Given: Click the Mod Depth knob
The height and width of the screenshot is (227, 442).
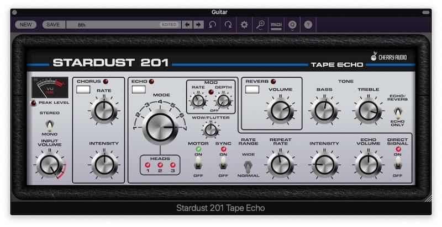Looking at the screenshot, I should 224,100.
